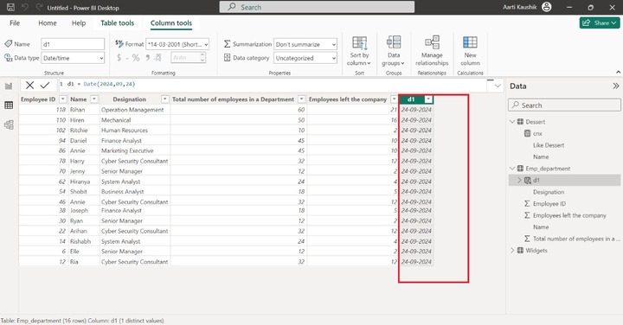Image resolution: width=623 pixels, height=325 pixels.
Task: Click the Redo arrow icon
Action: pyautogui.click(x=39, y=7)
